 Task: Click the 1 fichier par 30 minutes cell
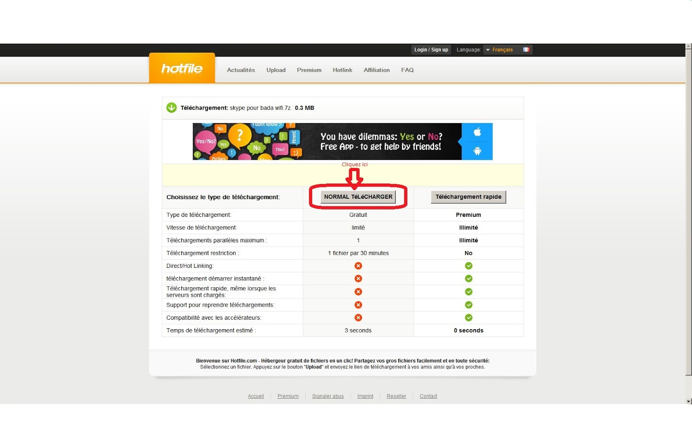tap(358, 253)
